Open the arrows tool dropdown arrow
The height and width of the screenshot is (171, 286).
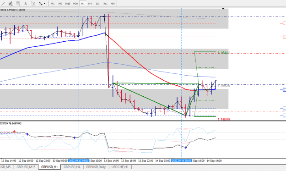pyautogui.click(x=44, y=4)
